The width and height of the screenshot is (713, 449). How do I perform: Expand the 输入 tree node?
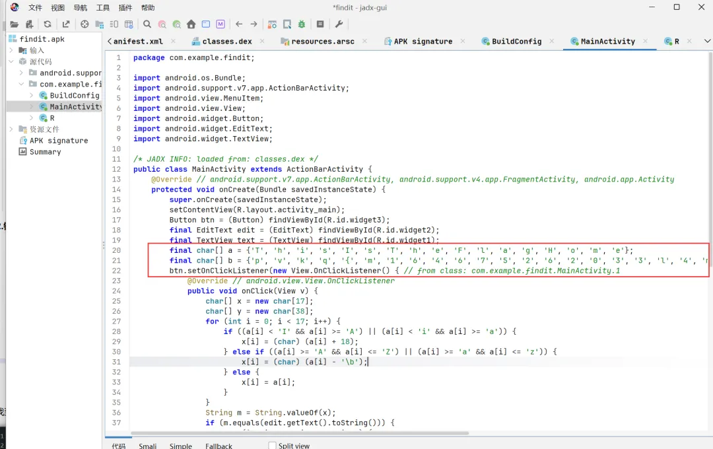(11, 50)
